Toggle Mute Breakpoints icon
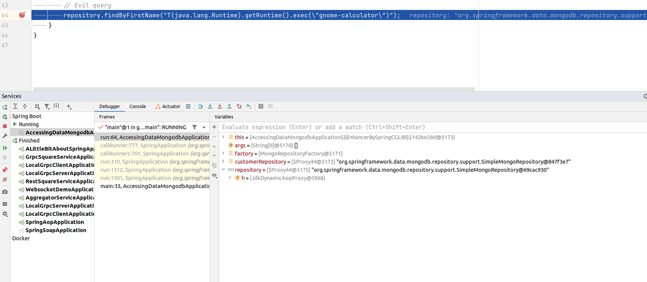The width and height of the screenshot is (647, 282). pyautogui.click(x=5, y=179)
